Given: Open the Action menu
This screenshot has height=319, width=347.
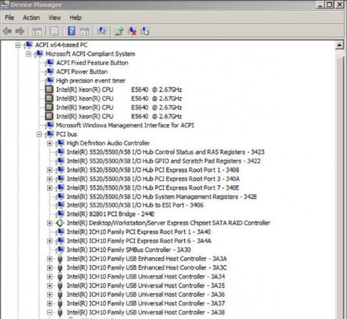Looking at the screenshot, I should [x=31, y=17].
